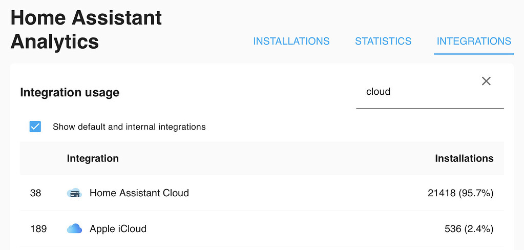This screenshot has height=250, width=524.
Task: Click the 536 (2.4%) installations value
Action: click(469, 228)
